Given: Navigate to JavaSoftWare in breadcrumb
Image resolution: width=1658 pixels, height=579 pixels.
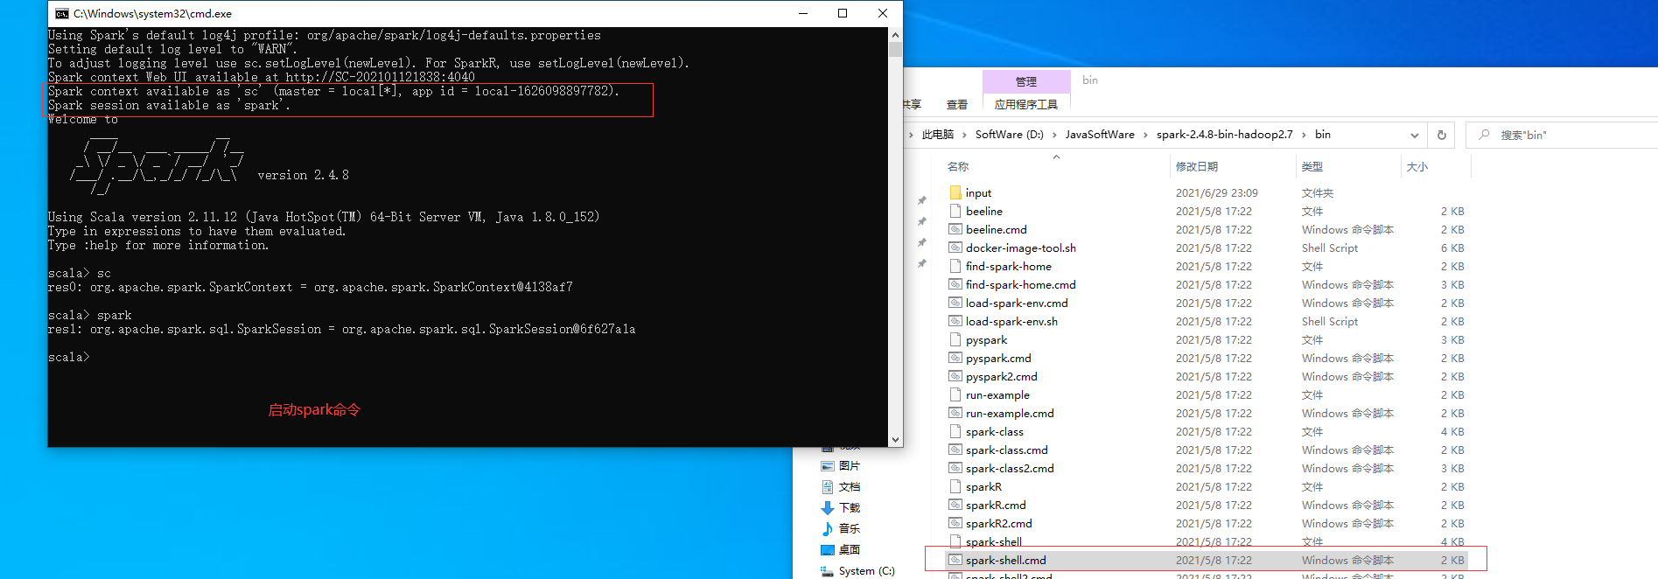Looking at the screenshot, I should pyautogui.click(x=1100, y=135).
